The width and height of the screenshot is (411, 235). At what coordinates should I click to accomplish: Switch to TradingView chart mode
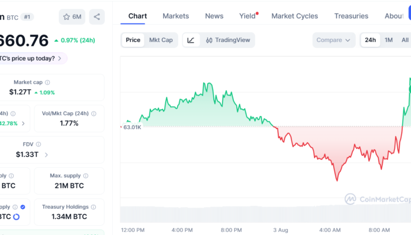(228, 40)
